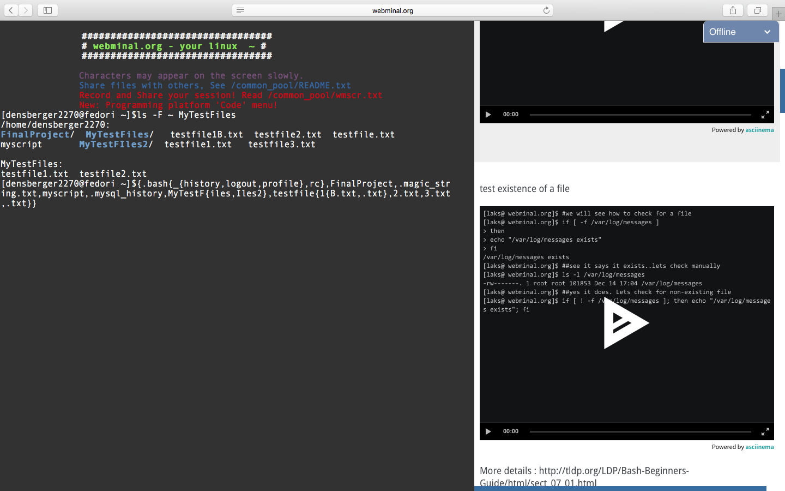
Task: Expand the Offline chat dropdown chevron
Action: [x=767, y=32]
